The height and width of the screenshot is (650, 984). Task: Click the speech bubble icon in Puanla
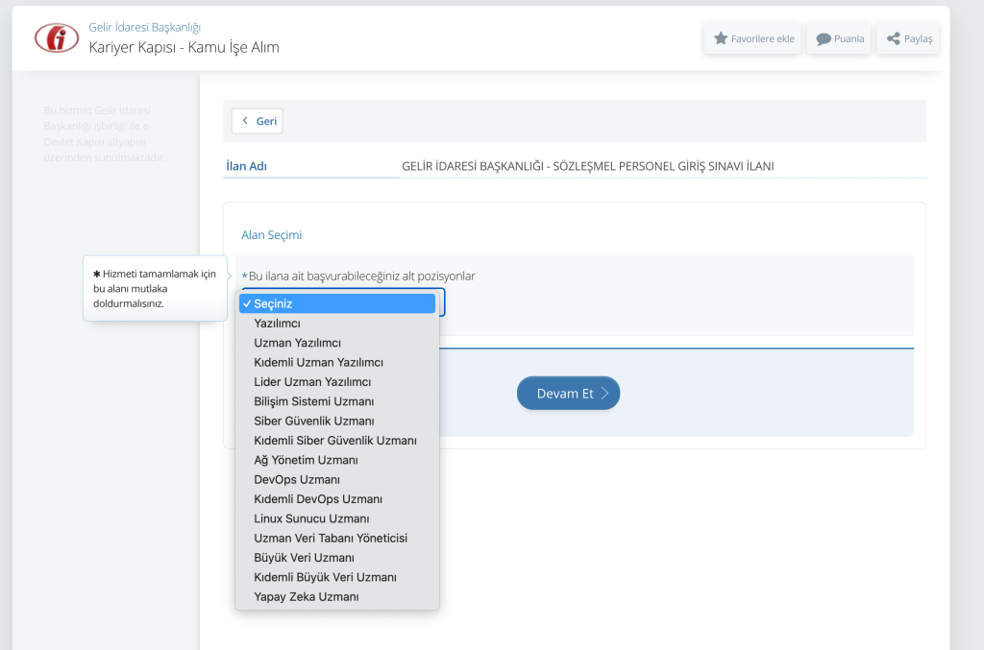pyautogui.click(x=824, y=39)
